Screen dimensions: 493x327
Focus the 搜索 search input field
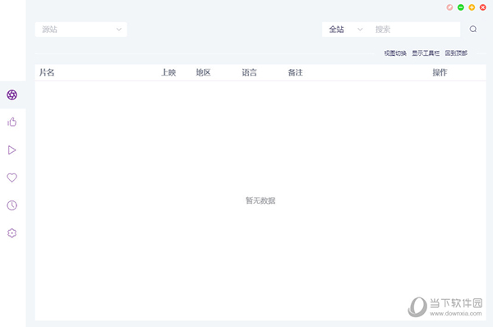[415, 30]
